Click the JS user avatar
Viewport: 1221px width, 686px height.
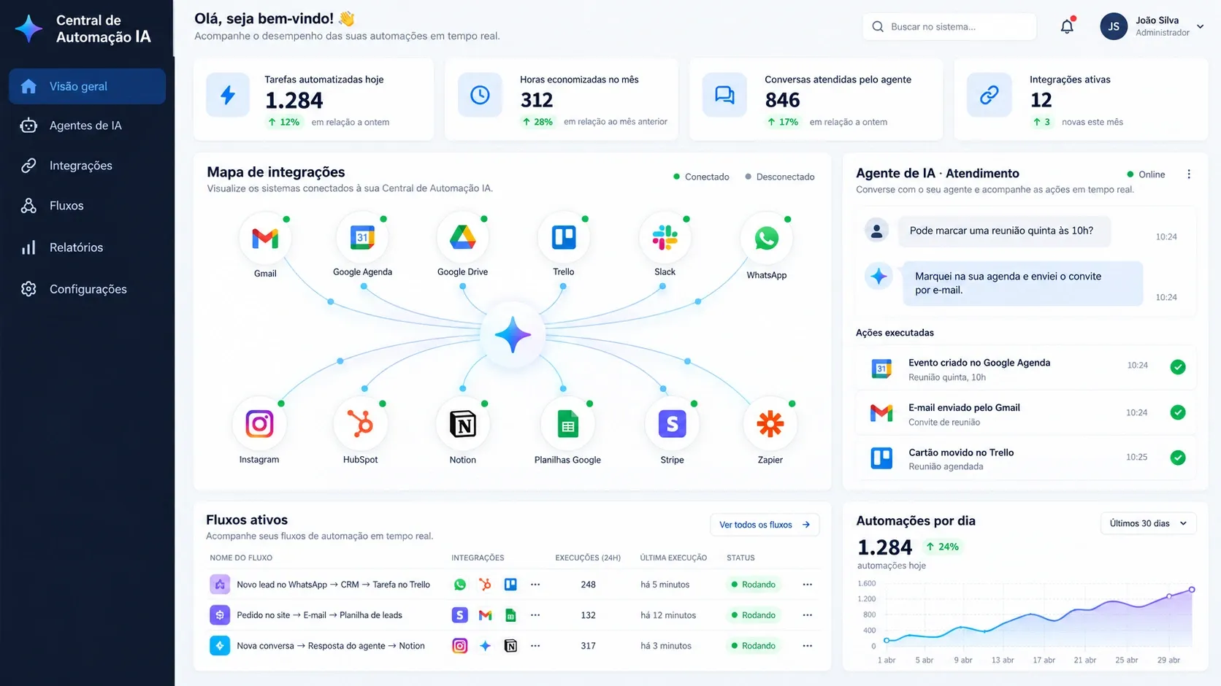(x=1114, y=26)
